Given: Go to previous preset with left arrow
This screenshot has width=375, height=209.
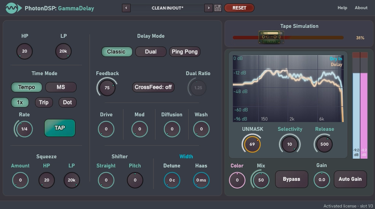Looking at the screenshot, I should click(126, 8).
